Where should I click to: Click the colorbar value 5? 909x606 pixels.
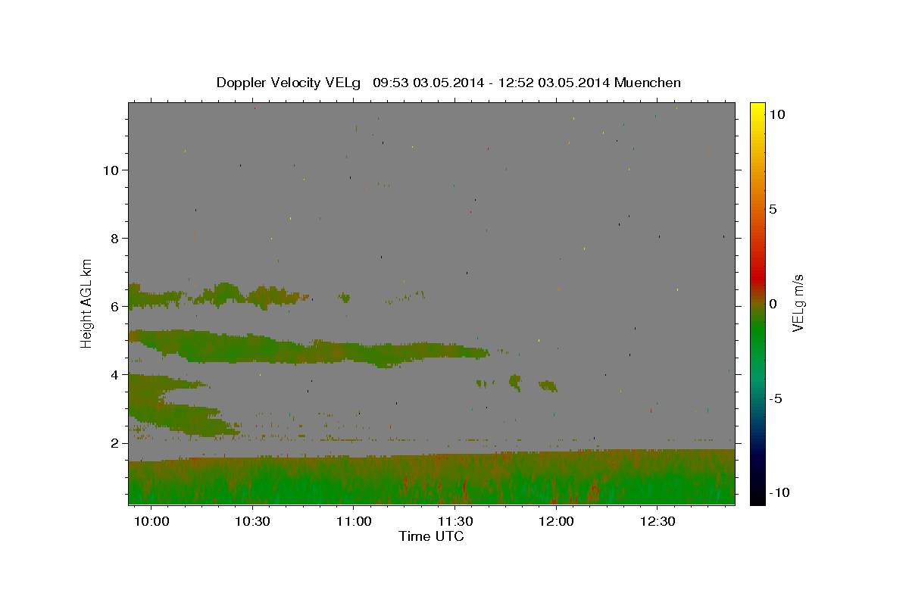[773, 209]
